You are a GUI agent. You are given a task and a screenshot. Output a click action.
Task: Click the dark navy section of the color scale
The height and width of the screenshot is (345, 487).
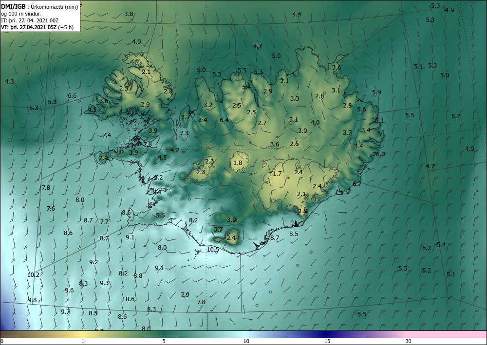(x=324, y=334)
